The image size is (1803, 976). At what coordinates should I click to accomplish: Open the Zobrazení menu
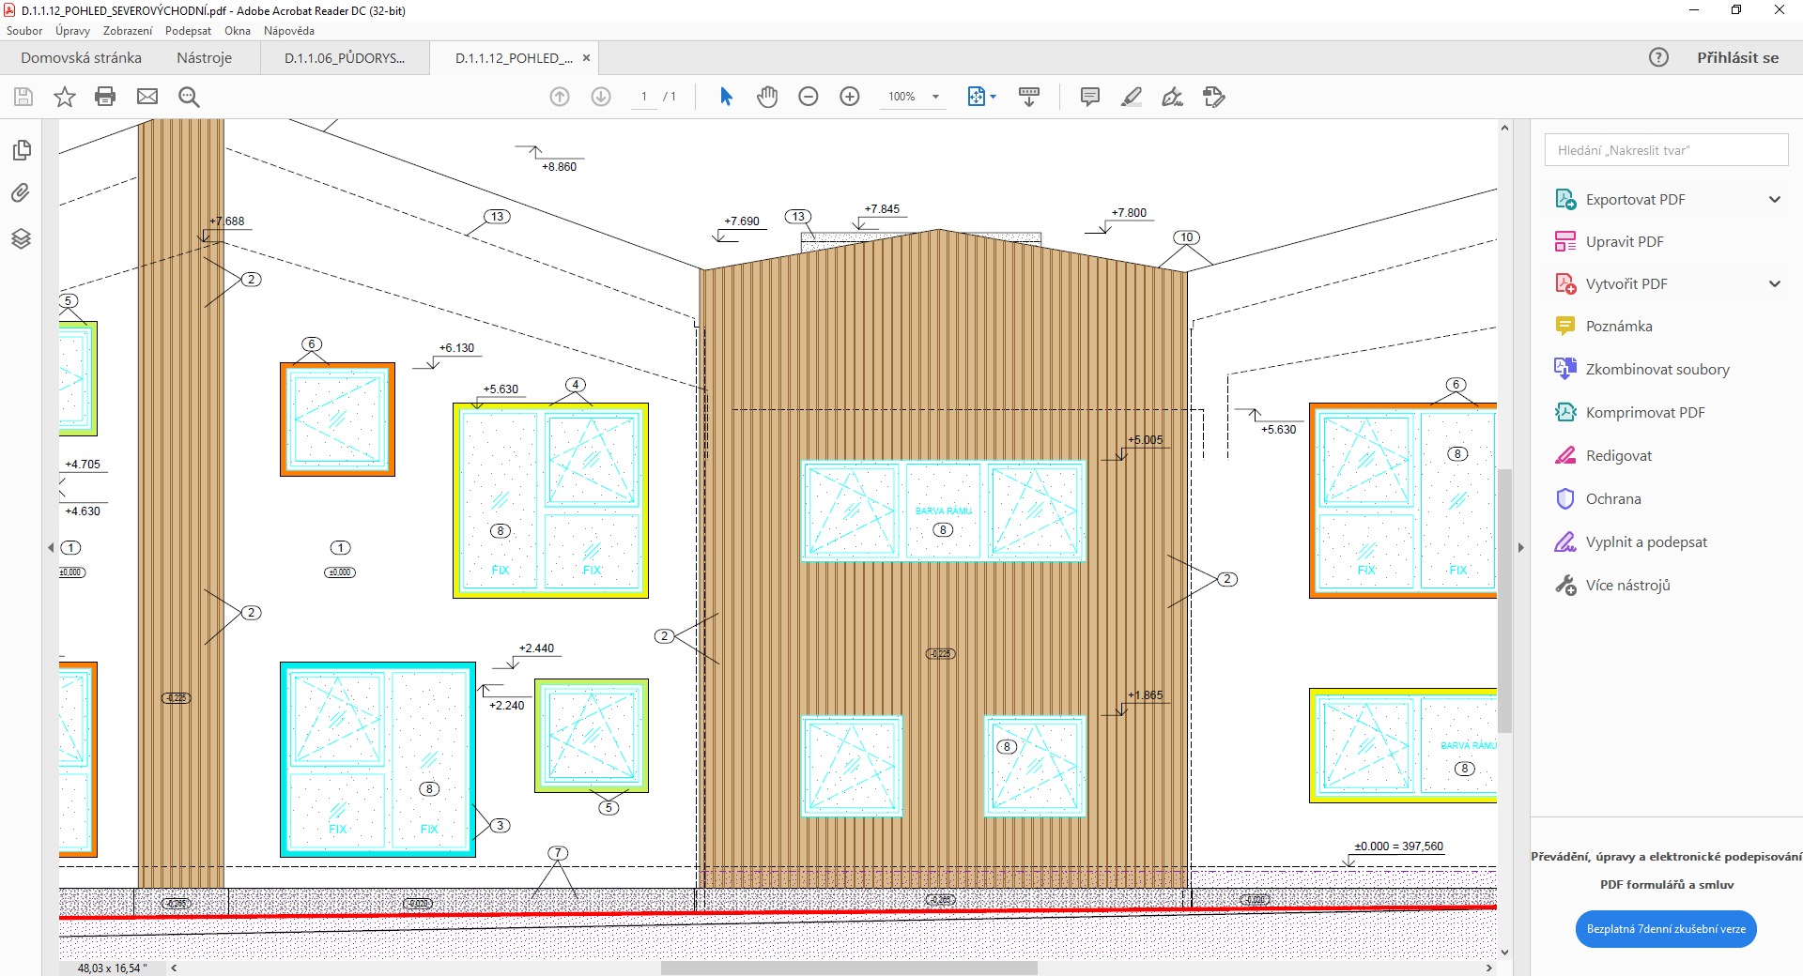127,31
